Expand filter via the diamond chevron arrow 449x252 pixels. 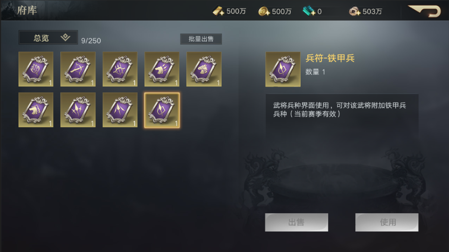point(66,37)
